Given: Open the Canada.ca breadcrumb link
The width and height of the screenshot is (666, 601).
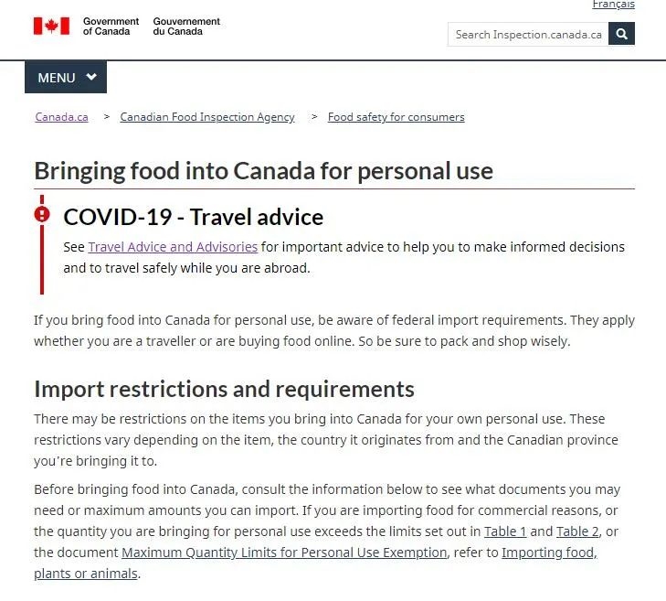Looking at the screenshot, I should click(61, 117).
